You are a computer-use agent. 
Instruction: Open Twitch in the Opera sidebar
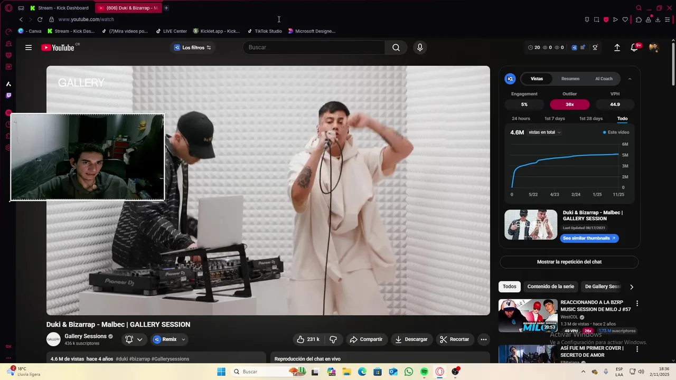8,96
